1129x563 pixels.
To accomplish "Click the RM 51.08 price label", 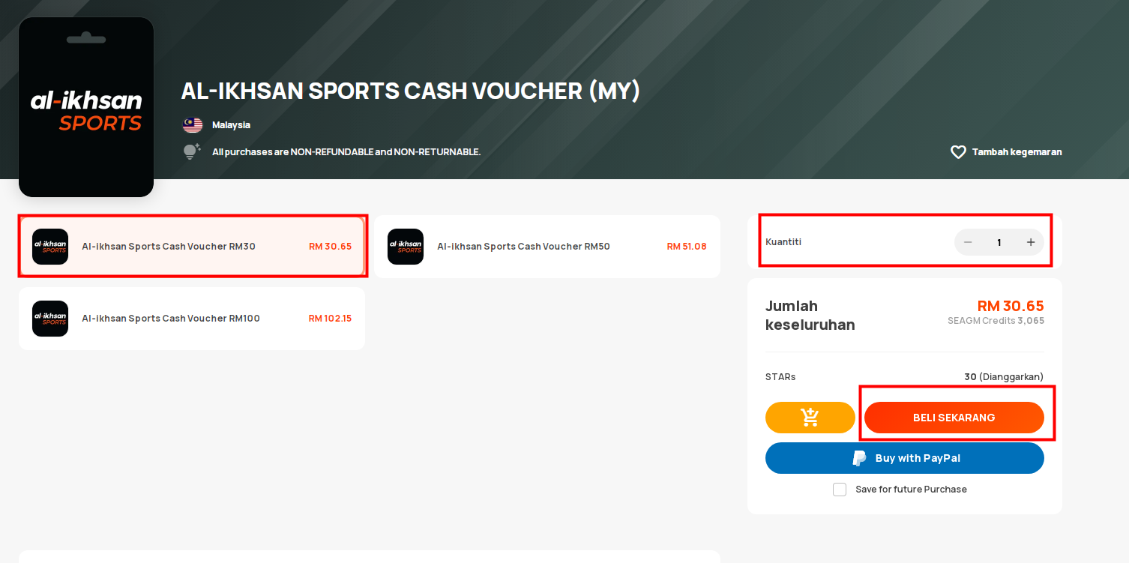I will tap(687, 247).
